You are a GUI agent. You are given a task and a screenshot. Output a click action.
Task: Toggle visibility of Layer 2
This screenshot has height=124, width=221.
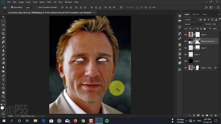(x=185, y=54)
